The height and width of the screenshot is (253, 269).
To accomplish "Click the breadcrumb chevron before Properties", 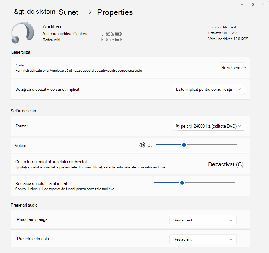I will 90,12.
